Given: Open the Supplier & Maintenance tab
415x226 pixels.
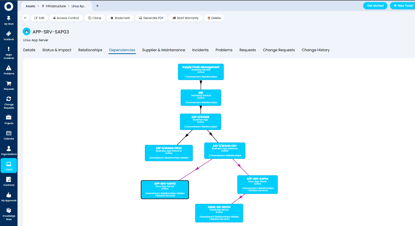Looking at the screenshot, I should coord(164,50).
